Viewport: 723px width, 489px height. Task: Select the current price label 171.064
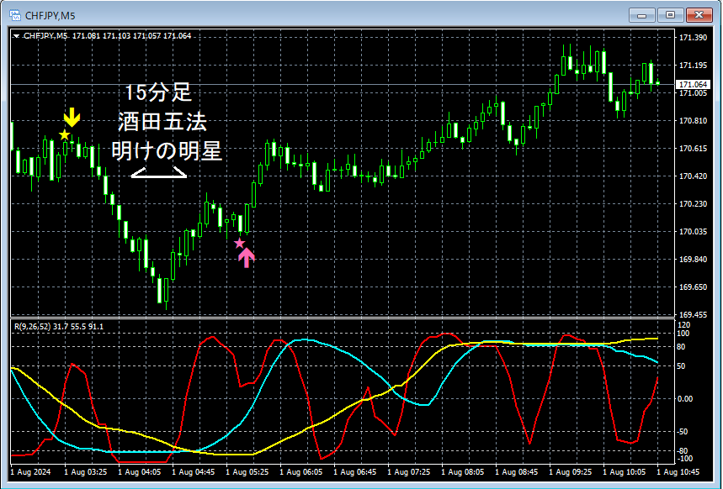click(x=693, y=84)
